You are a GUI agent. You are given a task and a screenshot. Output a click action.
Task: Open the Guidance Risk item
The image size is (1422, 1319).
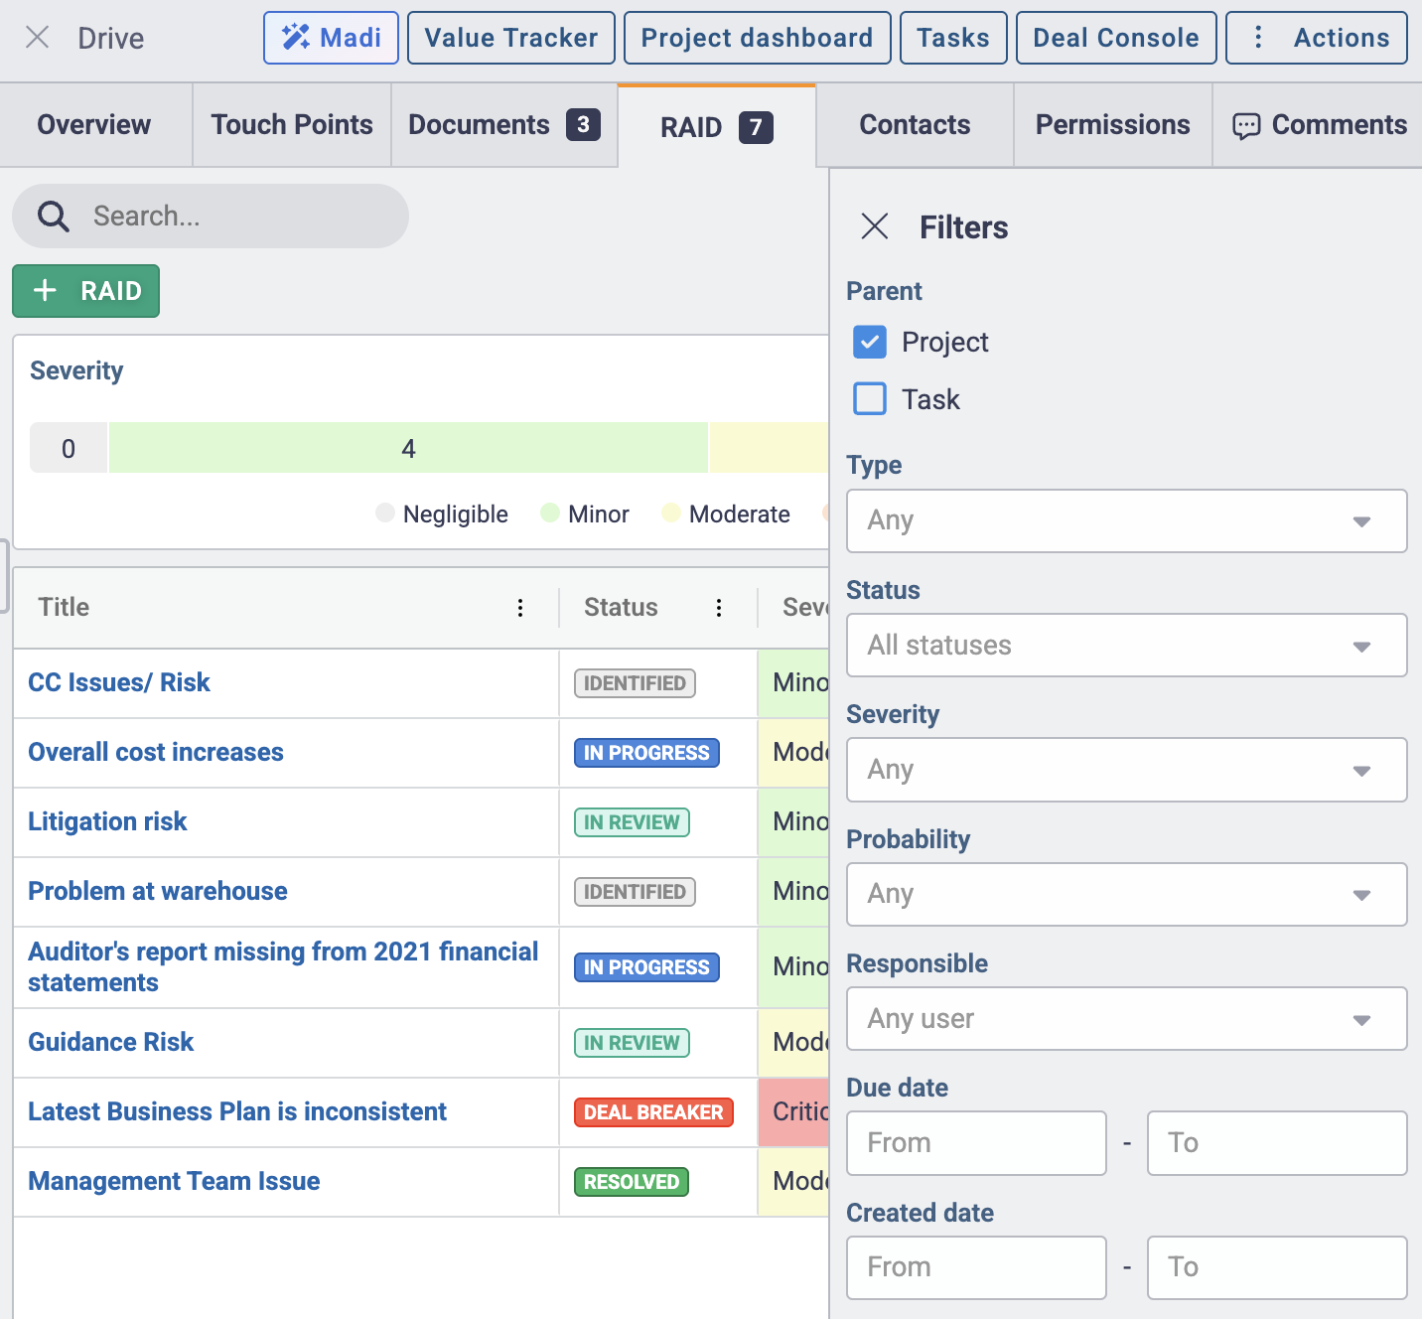pyautogui.click(x=111, y=1042)
